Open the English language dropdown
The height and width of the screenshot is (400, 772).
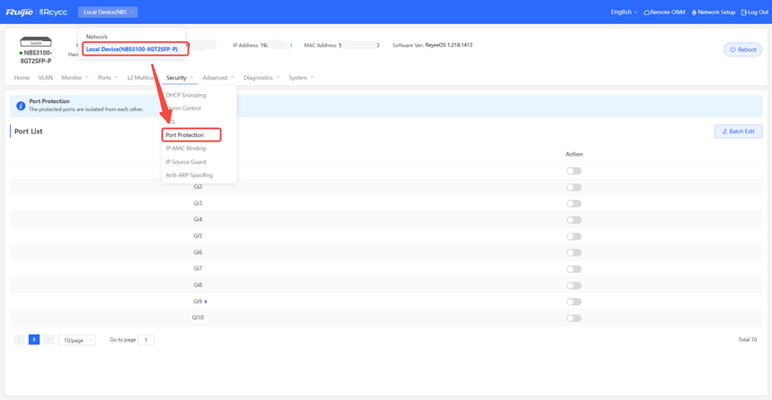(x=624, y=13)
